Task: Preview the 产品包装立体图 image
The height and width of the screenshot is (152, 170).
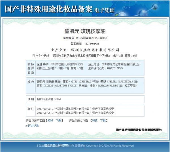Action: (95, 121)
